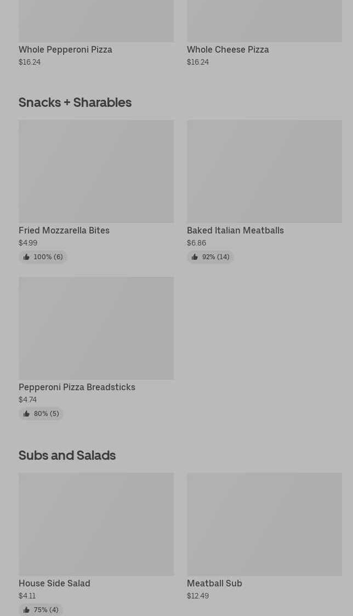
Task: Click the Snacks + Sharables section heading
Action: pyautogui.click(x=75, y=102)
